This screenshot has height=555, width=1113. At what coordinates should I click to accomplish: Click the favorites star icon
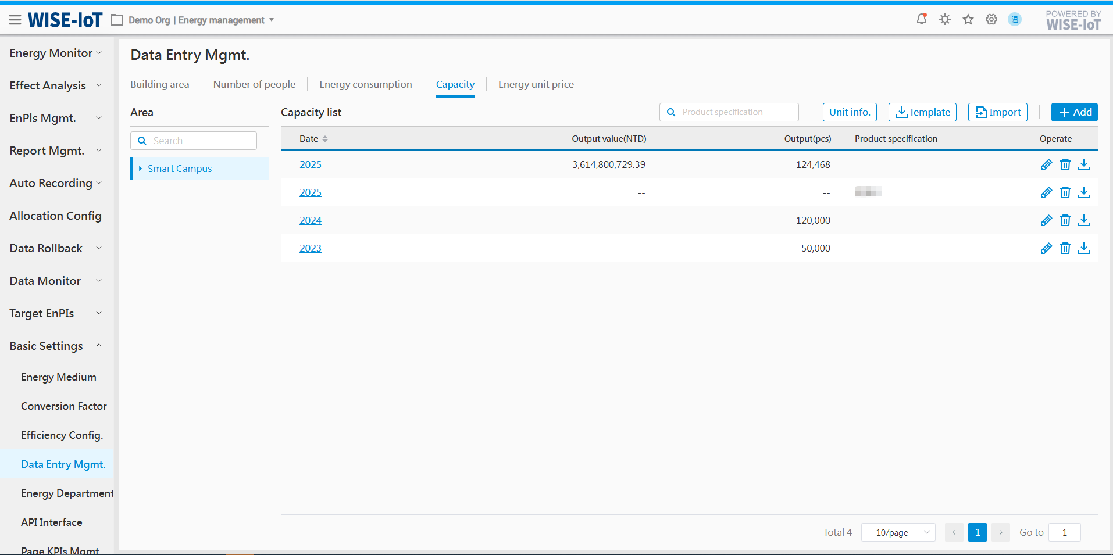[x=968, y=19]
